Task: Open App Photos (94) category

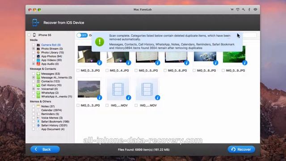Action: coord(52,56)
